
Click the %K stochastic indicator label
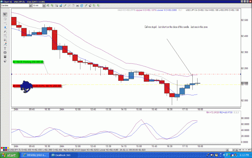pyautogui.click(x=212, y=112)
